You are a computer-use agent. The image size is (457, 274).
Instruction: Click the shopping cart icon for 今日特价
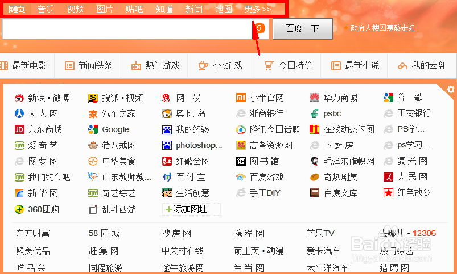pyautogui.click(x=269, y=66)
